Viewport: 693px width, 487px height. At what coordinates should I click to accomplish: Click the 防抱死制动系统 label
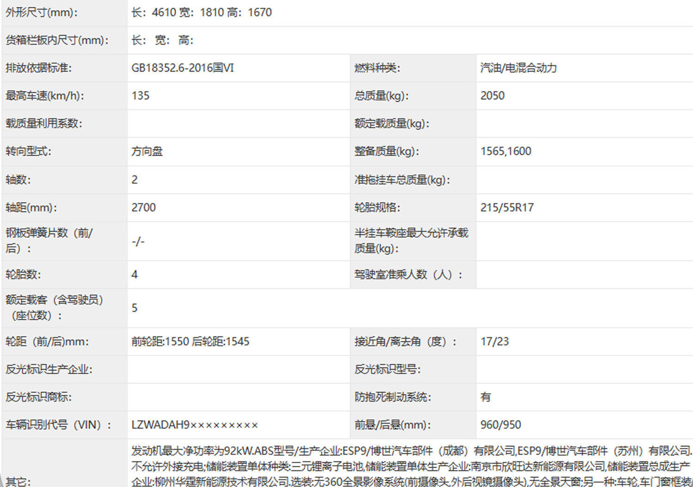pyautogui.click(x=393, y=397)
